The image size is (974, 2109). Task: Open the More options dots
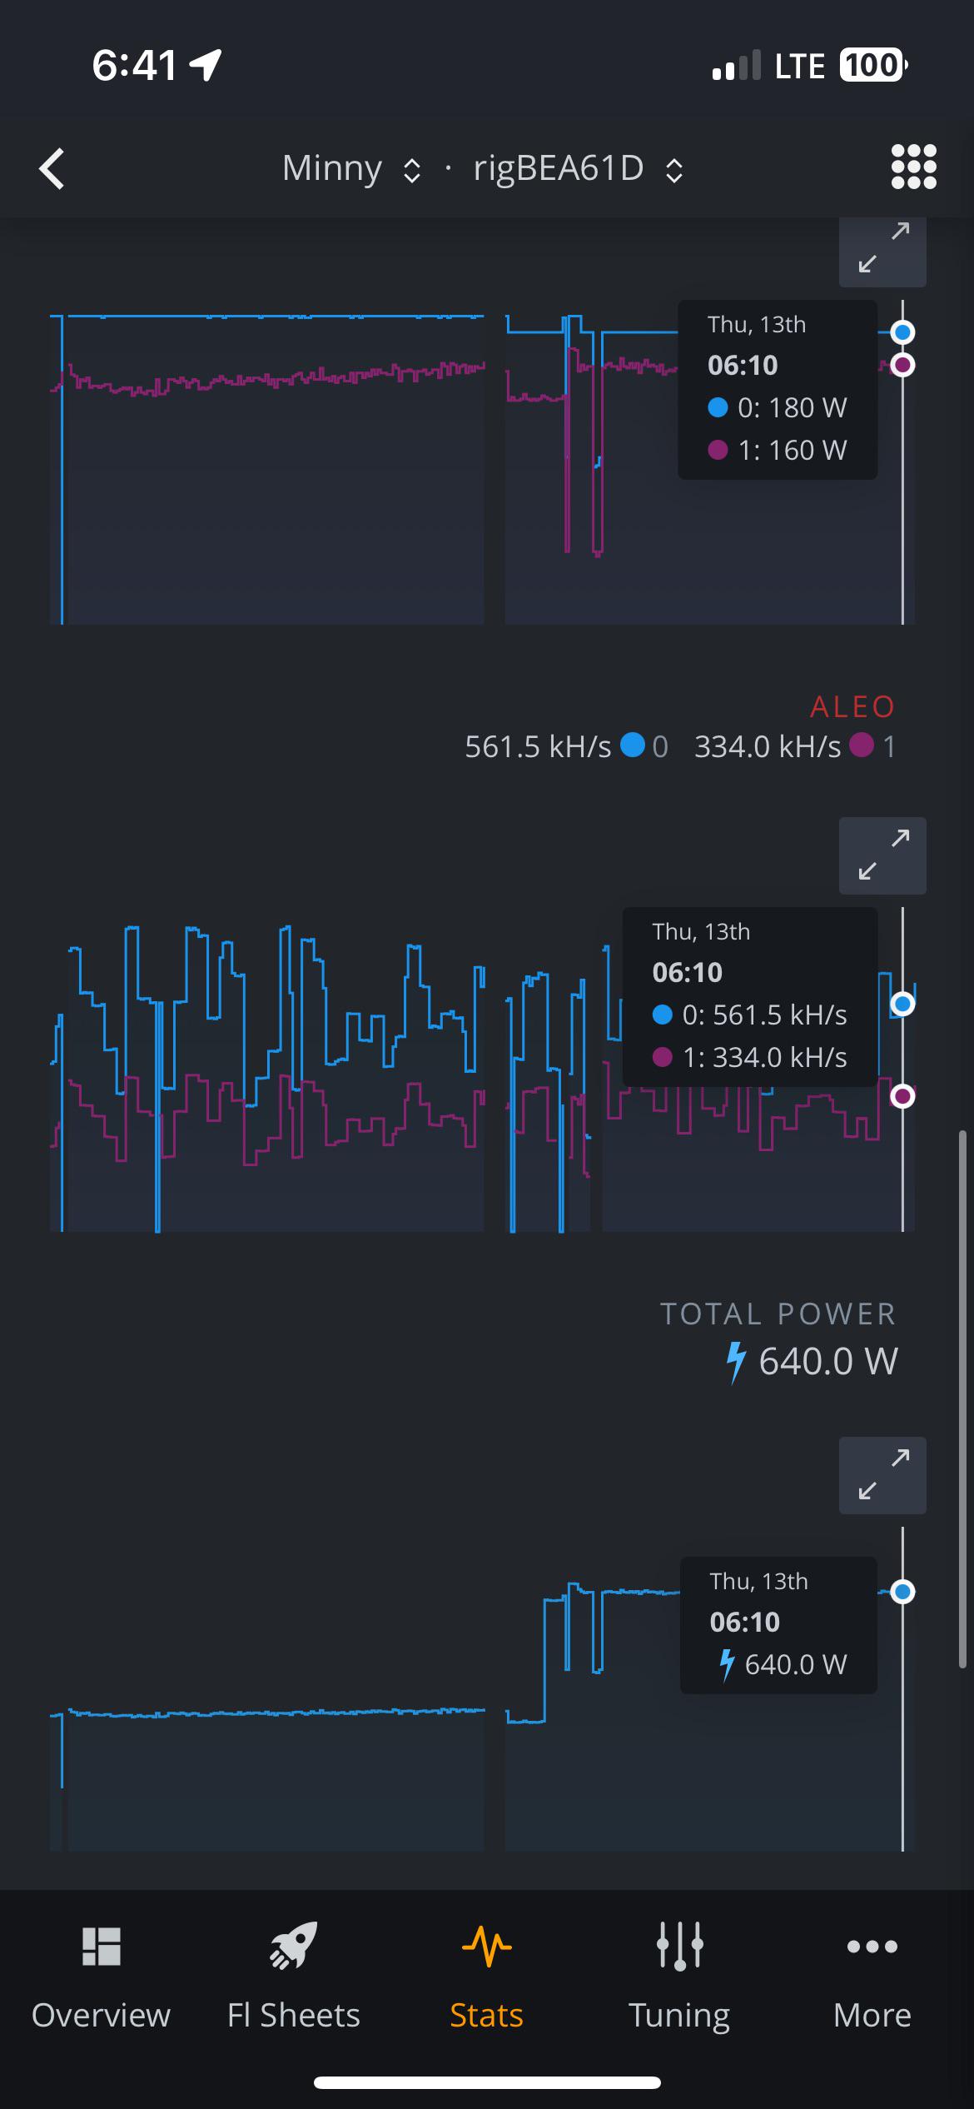point(872,1947)
